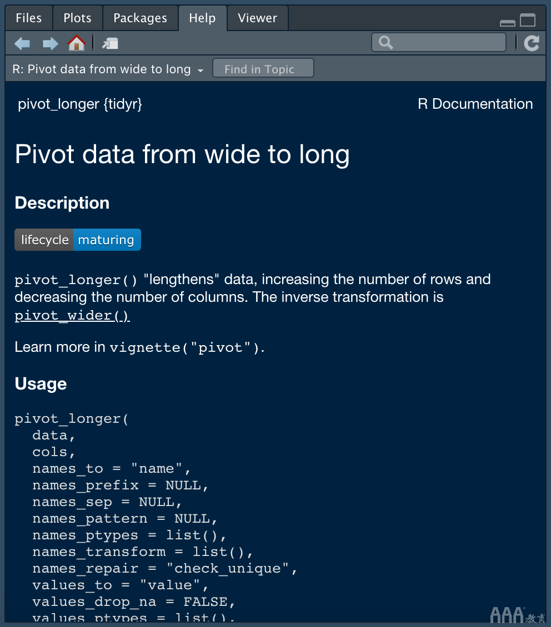Click the 'values_to = "value"' line

[x=120, y=585]
